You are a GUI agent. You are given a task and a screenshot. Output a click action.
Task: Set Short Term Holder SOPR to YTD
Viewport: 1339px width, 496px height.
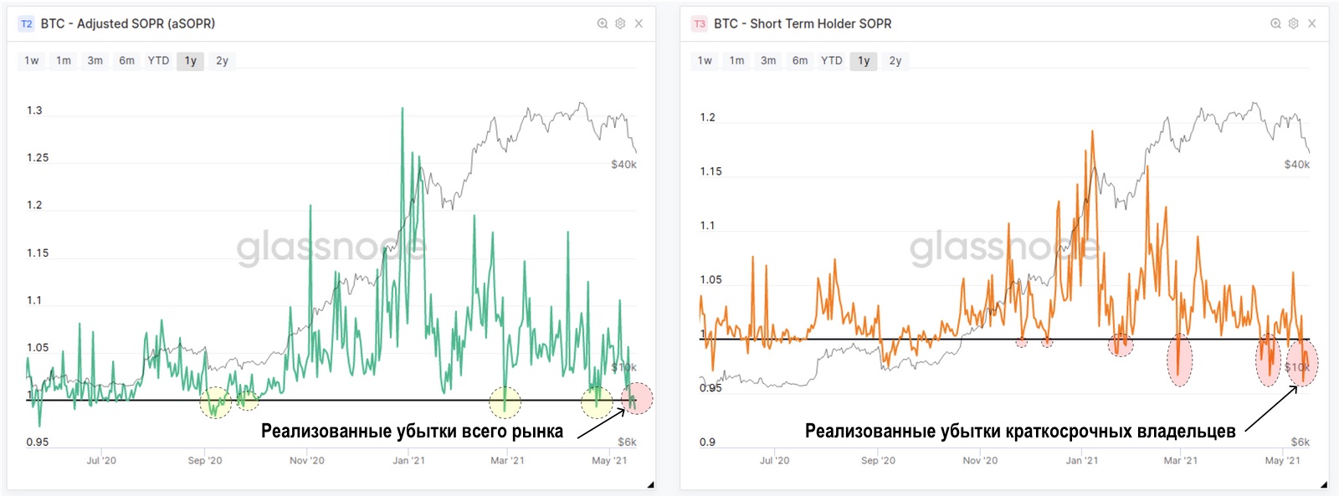(x=831, y=60)
